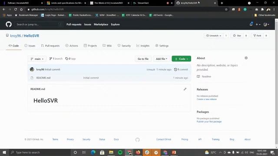
Task: Open the Cortana circle on the taskbar
Action: pyautogui.click(x=75, y=152)
